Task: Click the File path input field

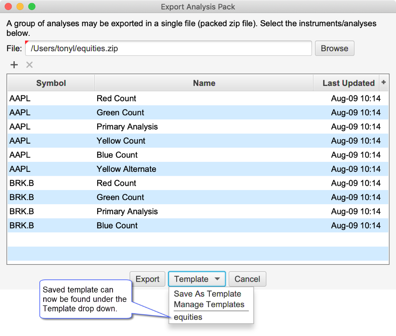Action: pyautogui.click(x=169, y=49)
